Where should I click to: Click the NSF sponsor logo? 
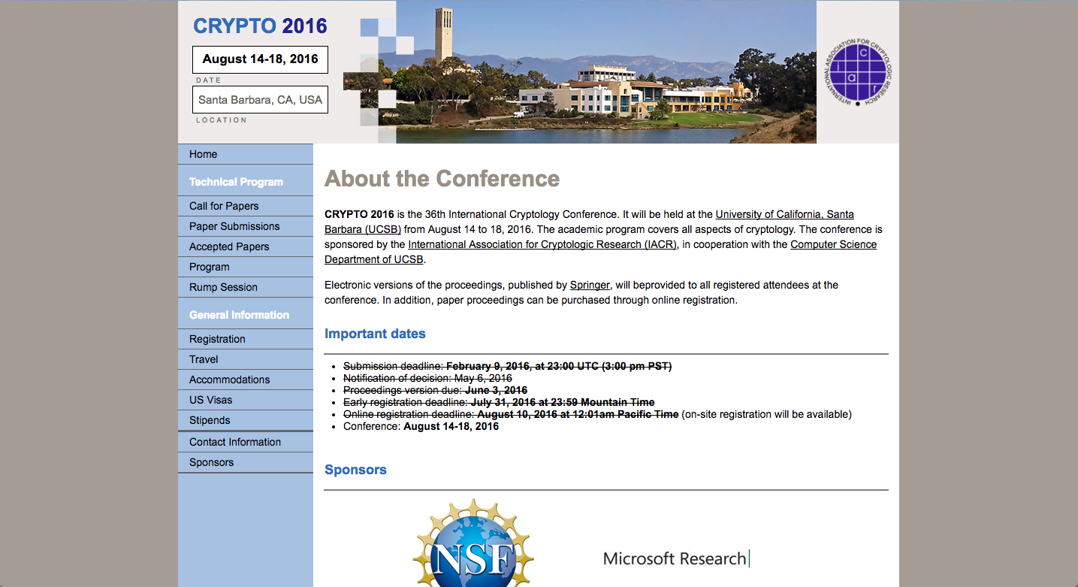click(x=473, y=543)
